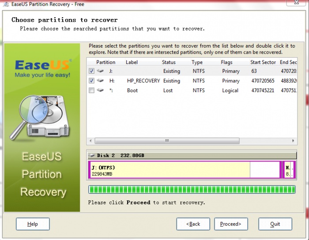Click the End Sector column header
Viewport: 309px width, 240px height.
point(288,62)
